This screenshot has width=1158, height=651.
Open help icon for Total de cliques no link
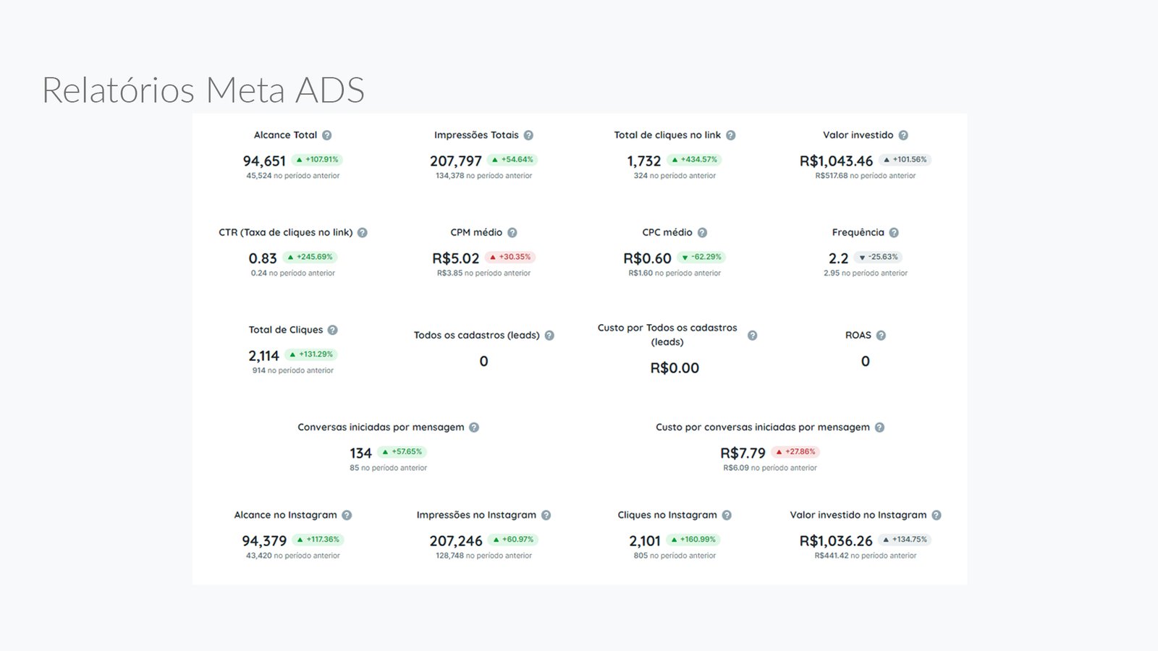(731, 135)
